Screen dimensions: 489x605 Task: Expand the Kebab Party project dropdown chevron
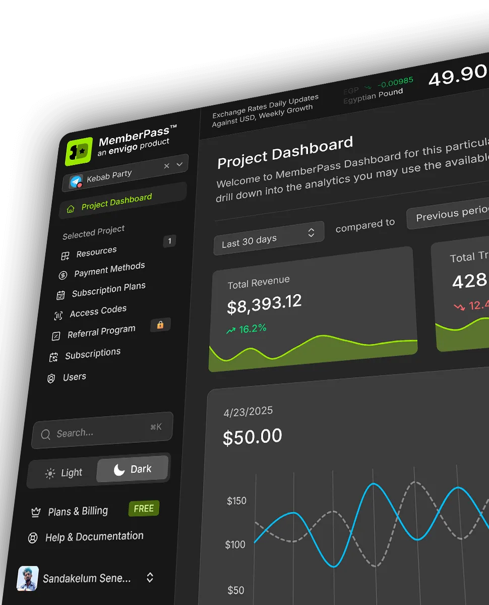[x=179, y=164]
